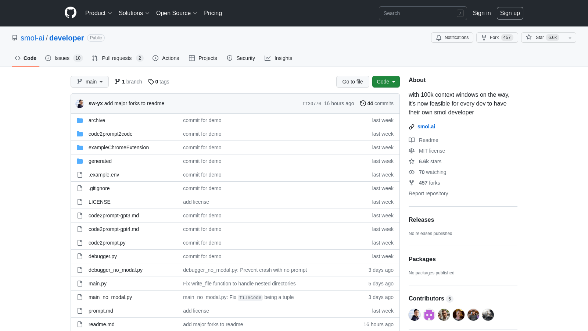Click the file icon for readme.md
This screenshot has width=588, height=331.
80,324
